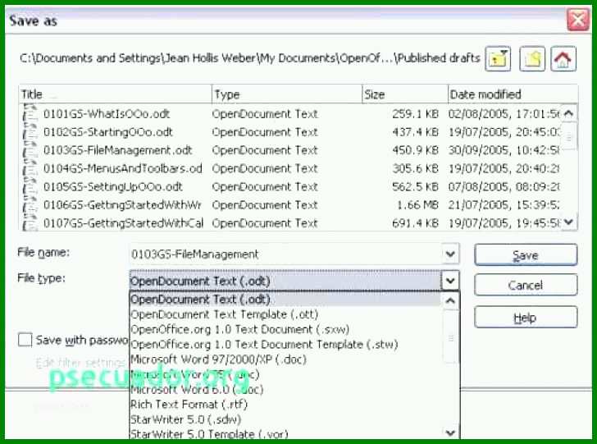
Task: Click the 07/08/2005 date modified cell
Action: coord(504,187)
